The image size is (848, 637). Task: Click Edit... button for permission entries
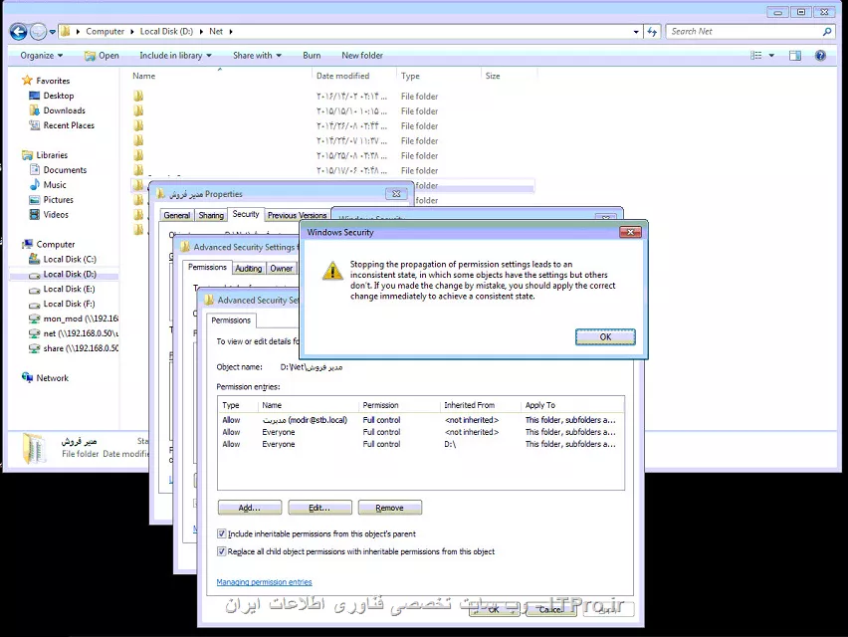point(319,508)
